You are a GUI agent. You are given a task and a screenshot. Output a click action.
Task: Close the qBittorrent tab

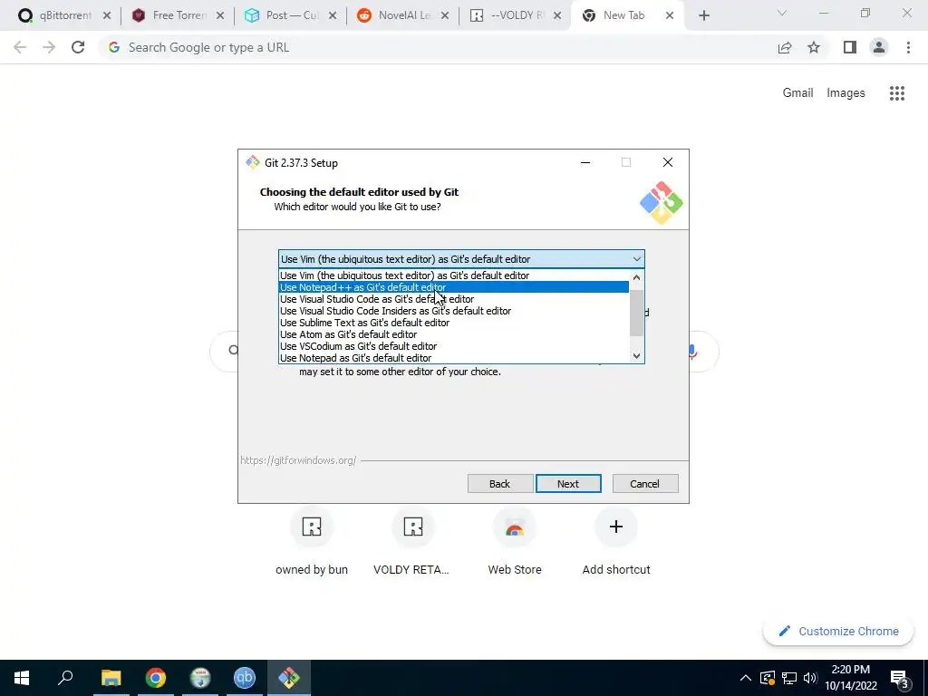click(107, 16)
